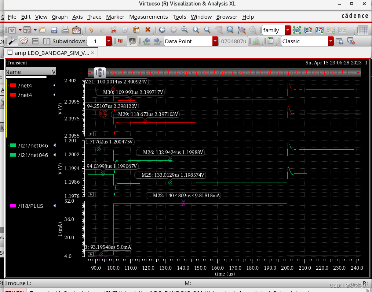Open the Data Point dropdown
The image size is (372, 292).
(x=215, y=41)
